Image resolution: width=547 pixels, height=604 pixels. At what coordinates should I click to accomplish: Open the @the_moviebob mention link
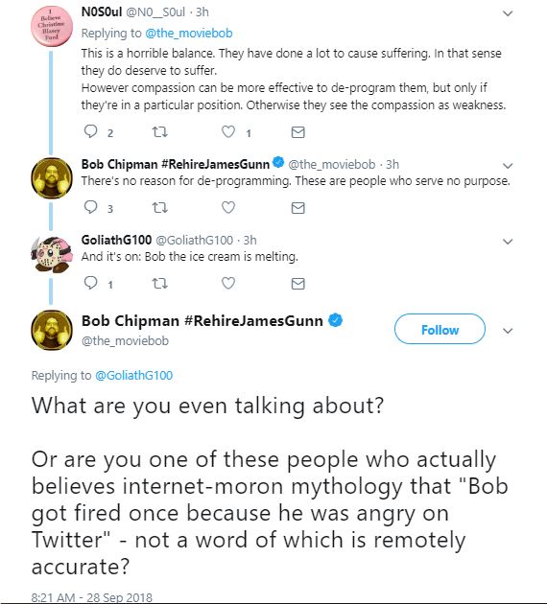189,34
